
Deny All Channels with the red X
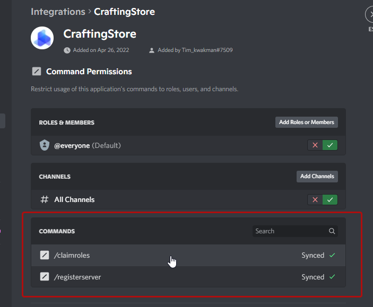pyautogui.click(x=315, y=200)
